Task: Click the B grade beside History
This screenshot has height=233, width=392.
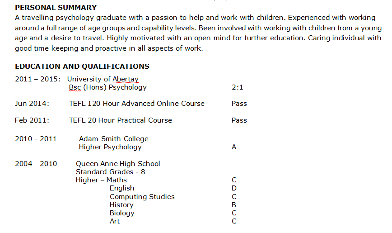Action: pos(234,205)
